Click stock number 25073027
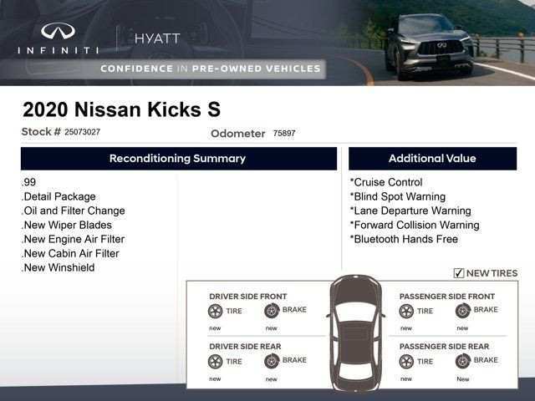Screen dimensions: 535x401 click(x=82, y=132)
